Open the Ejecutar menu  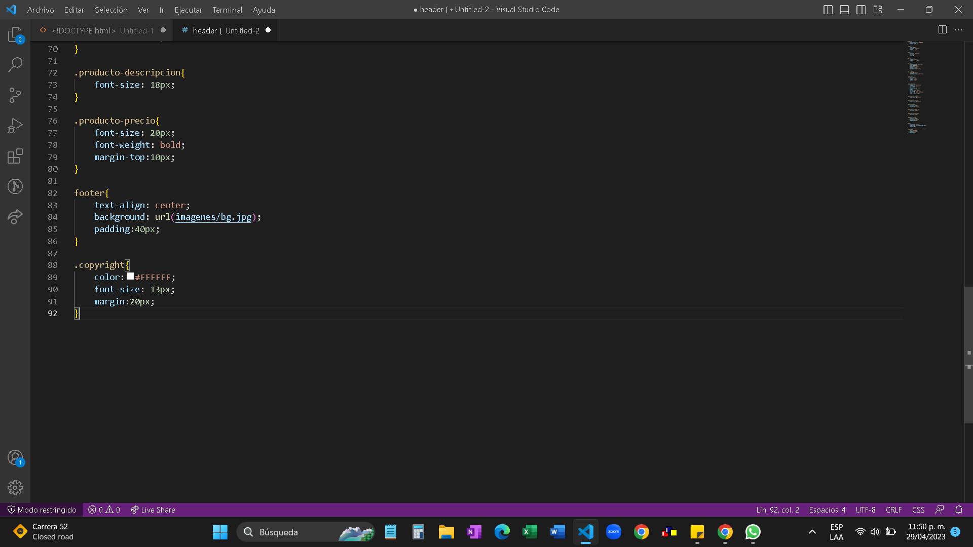pyautogui.click(x=188, y=10)
